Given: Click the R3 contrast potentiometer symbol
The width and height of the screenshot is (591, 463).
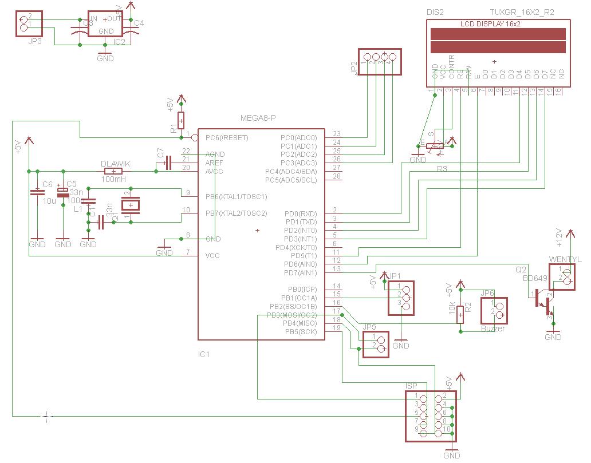Looking at the screenshot, I should [x=436, y=146].
